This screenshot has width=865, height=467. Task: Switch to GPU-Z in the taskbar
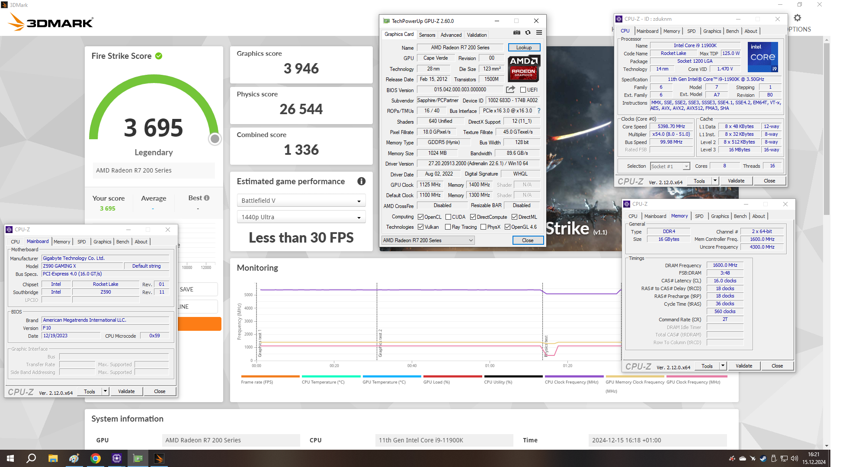(x=138, y=458)
